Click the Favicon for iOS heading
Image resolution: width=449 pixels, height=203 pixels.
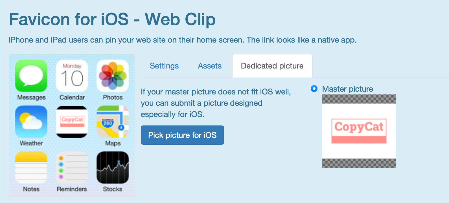tap(112, 19)
